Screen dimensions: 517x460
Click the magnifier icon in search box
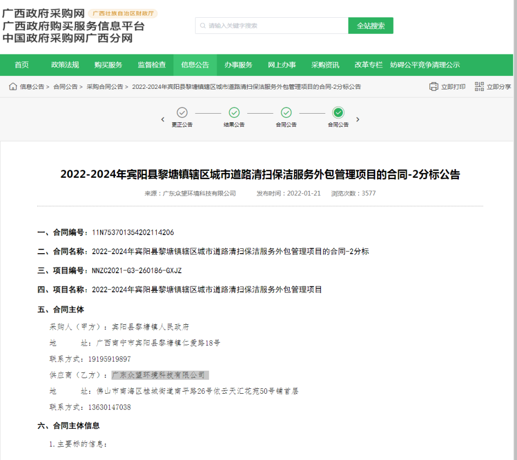(203, 26)
